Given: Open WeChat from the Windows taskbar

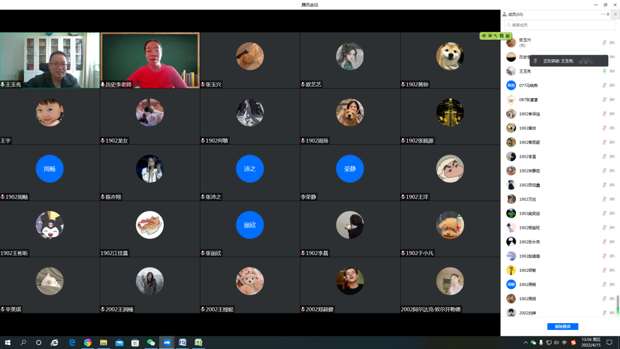Looking at the screenshot, I should pos(151,343).
